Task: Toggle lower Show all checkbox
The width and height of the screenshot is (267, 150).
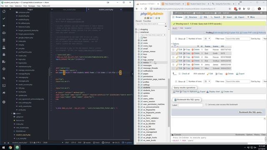Action: click(176, 82)
